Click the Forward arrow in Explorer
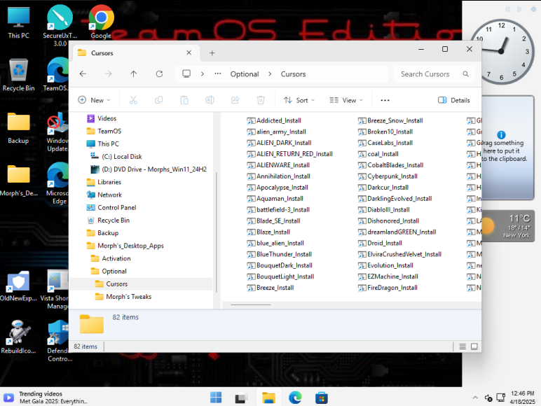 (109, 73)
